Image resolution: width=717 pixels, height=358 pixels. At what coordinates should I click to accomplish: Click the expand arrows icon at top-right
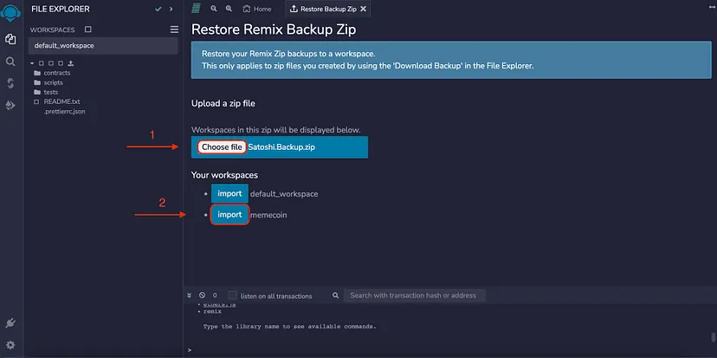(x=711, y=8)
